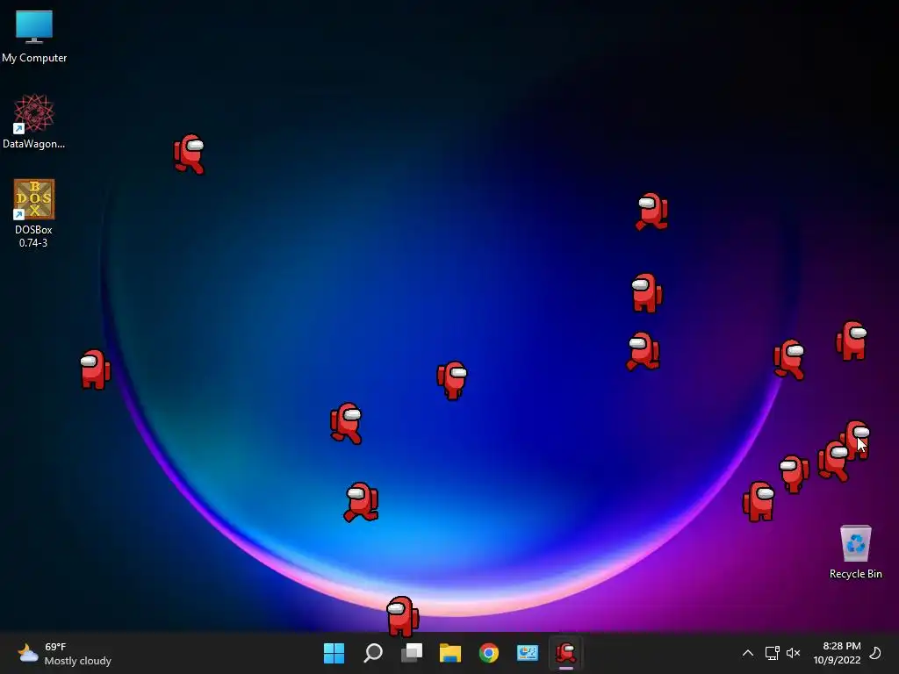This screenshot has height=674, width=899.
Task: Open taskbar Search
Action: click(x=372, y=653)
